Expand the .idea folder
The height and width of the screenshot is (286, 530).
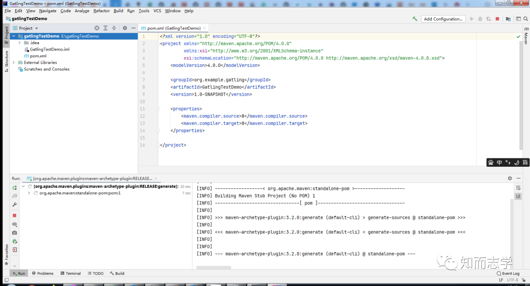coord(19,43)
